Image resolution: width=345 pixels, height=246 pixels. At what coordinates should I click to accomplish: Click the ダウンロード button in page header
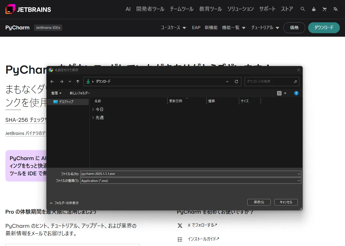[x=324, y=27]
